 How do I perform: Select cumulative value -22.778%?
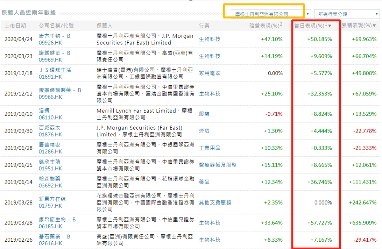365,131
